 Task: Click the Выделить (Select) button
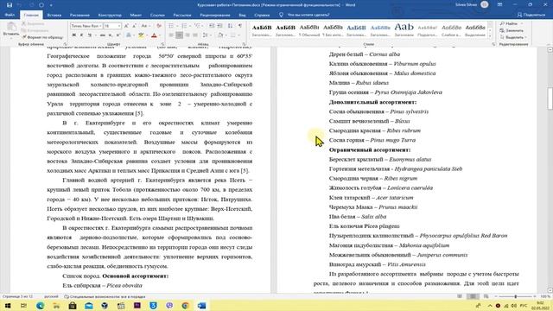[513, 37]
